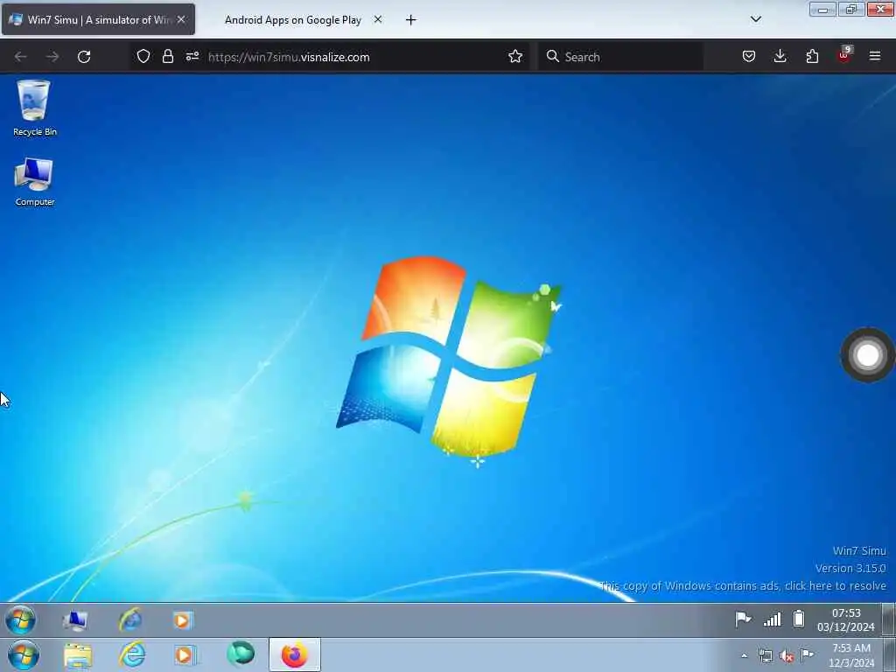
Task: Open the Extensions puzzle-piece menu
Action: pos(812,56)
